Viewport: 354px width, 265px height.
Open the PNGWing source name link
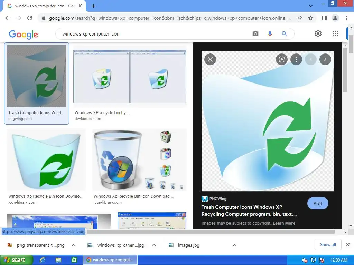pos(218,199)
